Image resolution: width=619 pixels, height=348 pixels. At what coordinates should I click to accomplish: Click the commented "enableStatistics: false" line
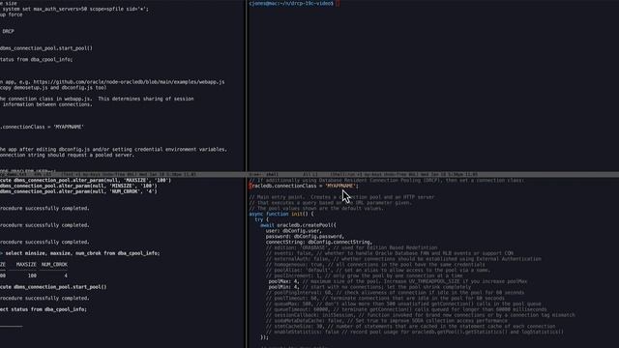(x=415, y=332)
